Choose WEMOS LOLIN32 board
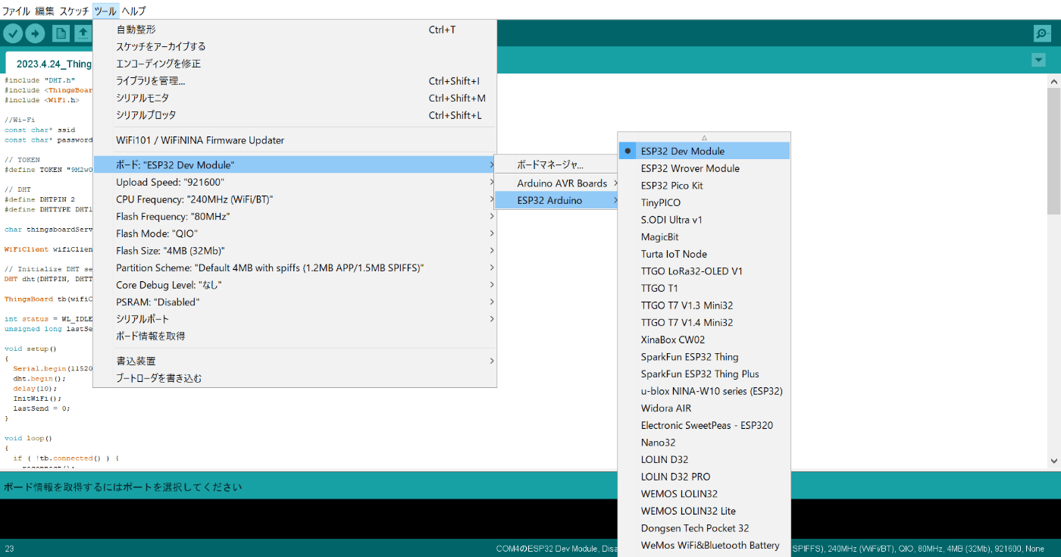The width and height of the screenshot is (1061, 557). tap(705, 494)
